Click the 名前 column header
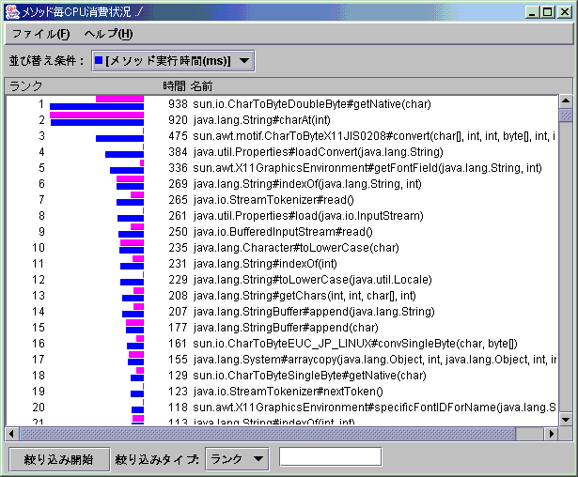The height and width of the screenshot is (477, 578). (201, 85)
